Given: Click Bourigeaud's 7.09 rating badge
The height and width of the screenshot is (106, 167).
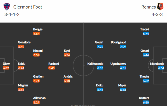Looking at the screenshot, I should coord(123,47).
